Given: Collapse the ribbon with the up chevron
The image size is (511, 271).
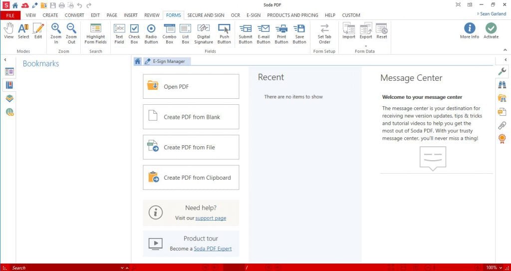Looking at the screenshot, I should [505, 50].
